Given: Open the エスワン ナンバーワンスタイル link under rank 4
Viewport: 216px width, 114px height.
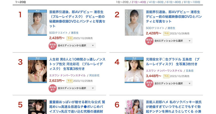Looking at the screenshot, I should [164, 71].
